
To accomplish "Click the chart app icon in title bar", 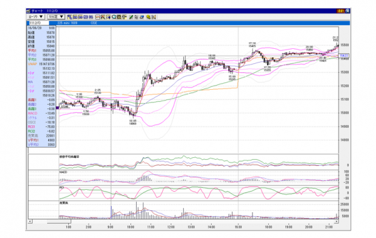I will (28, 11).
